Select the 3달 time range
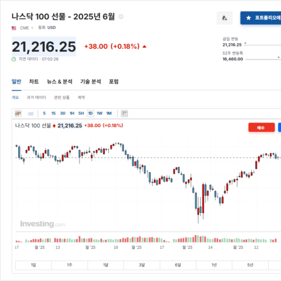The width and height of the screenshot is (281, 281). 142,265
